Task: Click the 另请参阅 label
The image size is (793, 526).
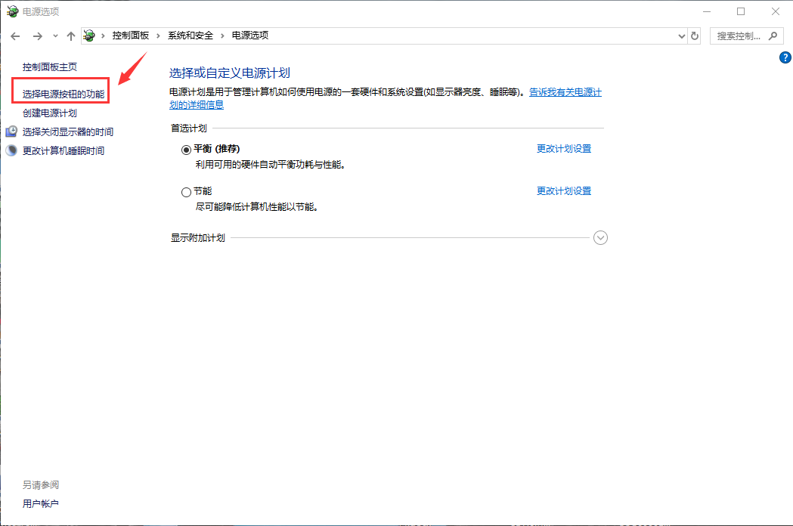Action: 41,485
